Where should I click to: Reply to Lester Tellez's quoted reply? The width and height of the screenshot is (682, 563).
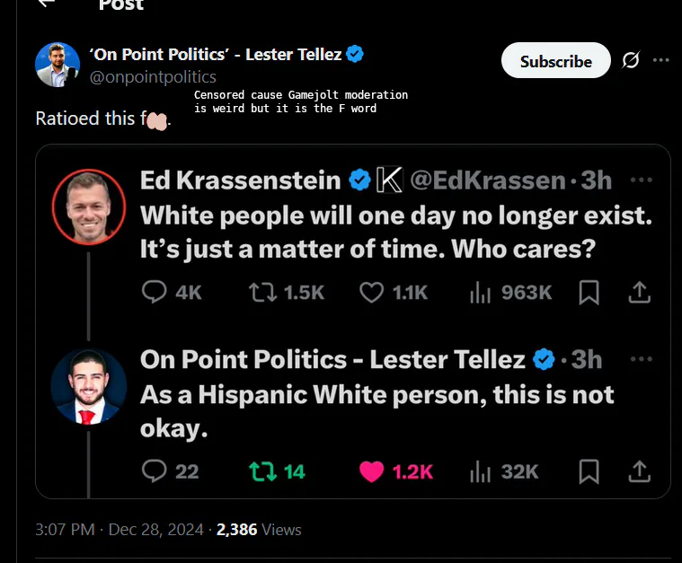point(155,471)
